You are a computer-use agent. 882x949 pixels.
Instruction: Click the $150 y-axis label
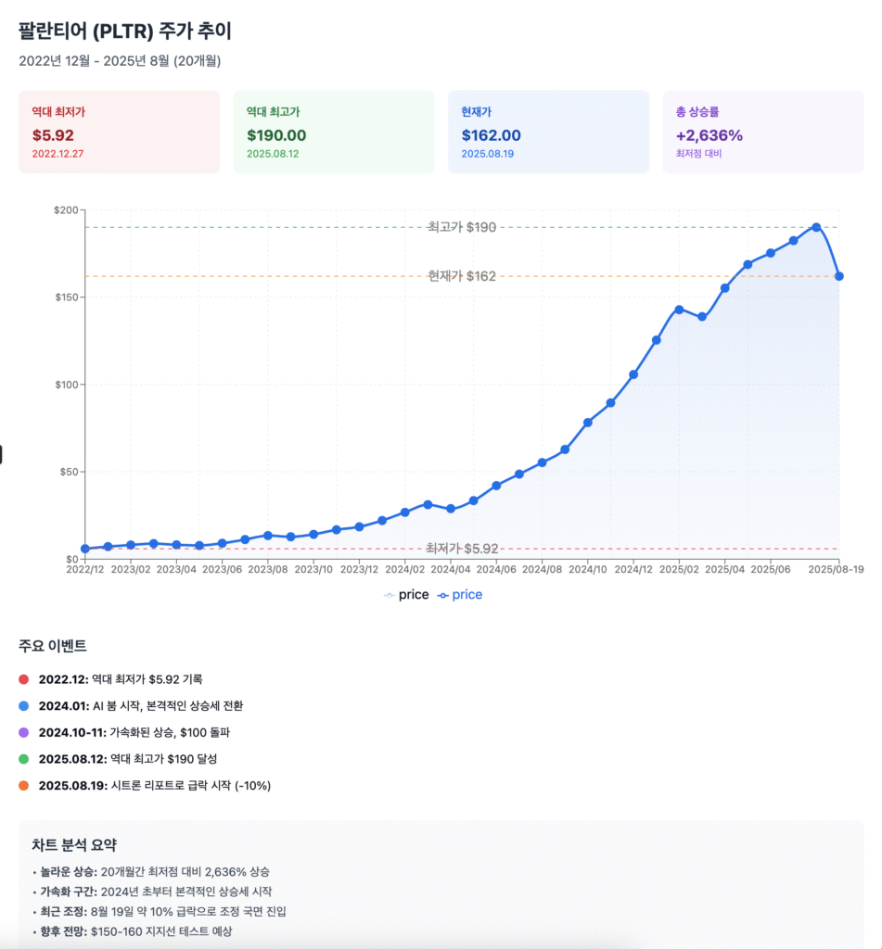tap(67, 297)
